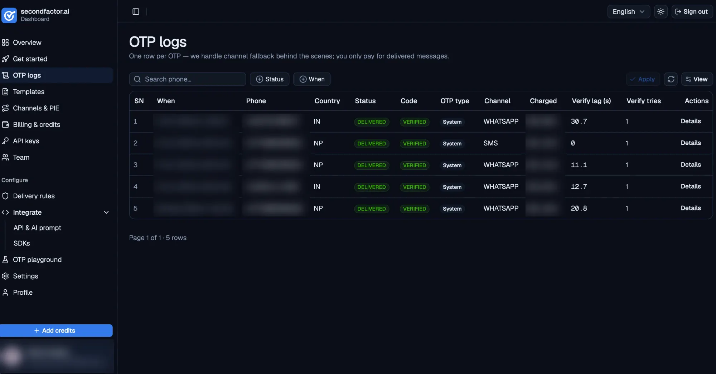Open Details for row 3
This screenshot has width=716, height=374.
[691, 165]
